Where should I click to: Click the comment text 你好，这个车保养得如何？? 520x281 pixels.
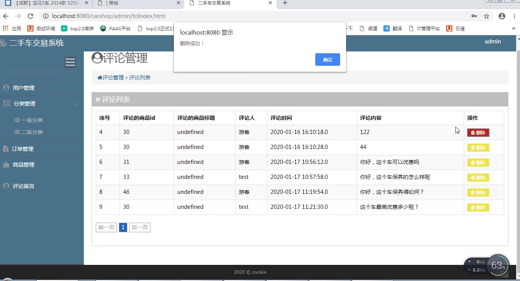[x=392, y=192]
